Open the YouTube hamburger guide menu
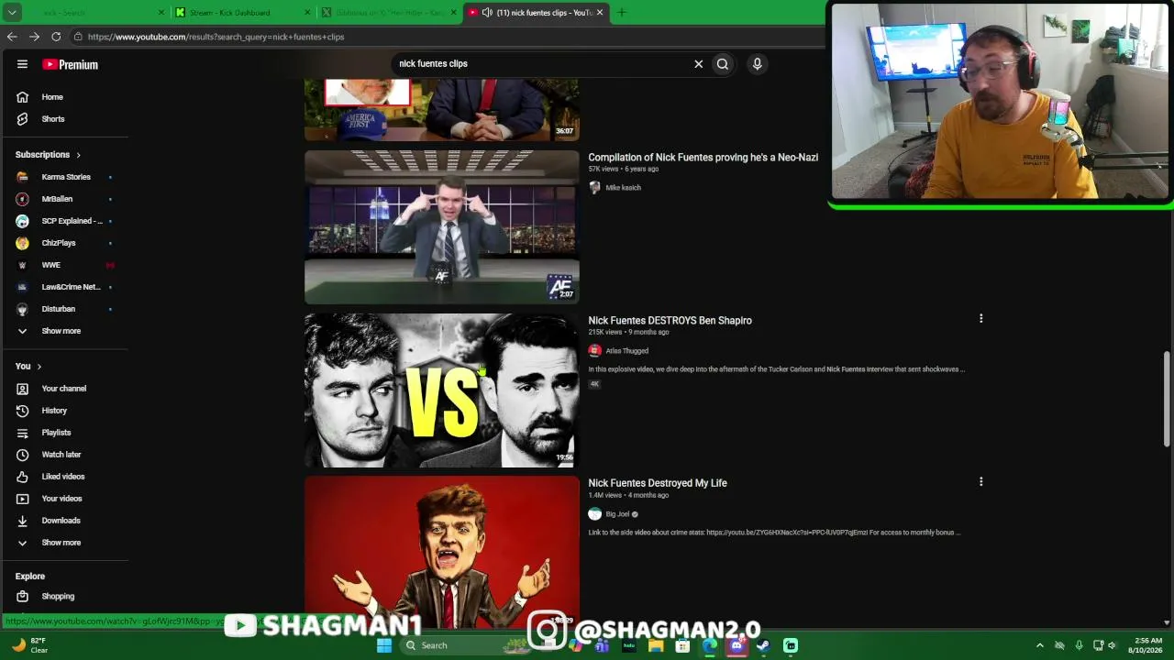 tap(22, 64)
